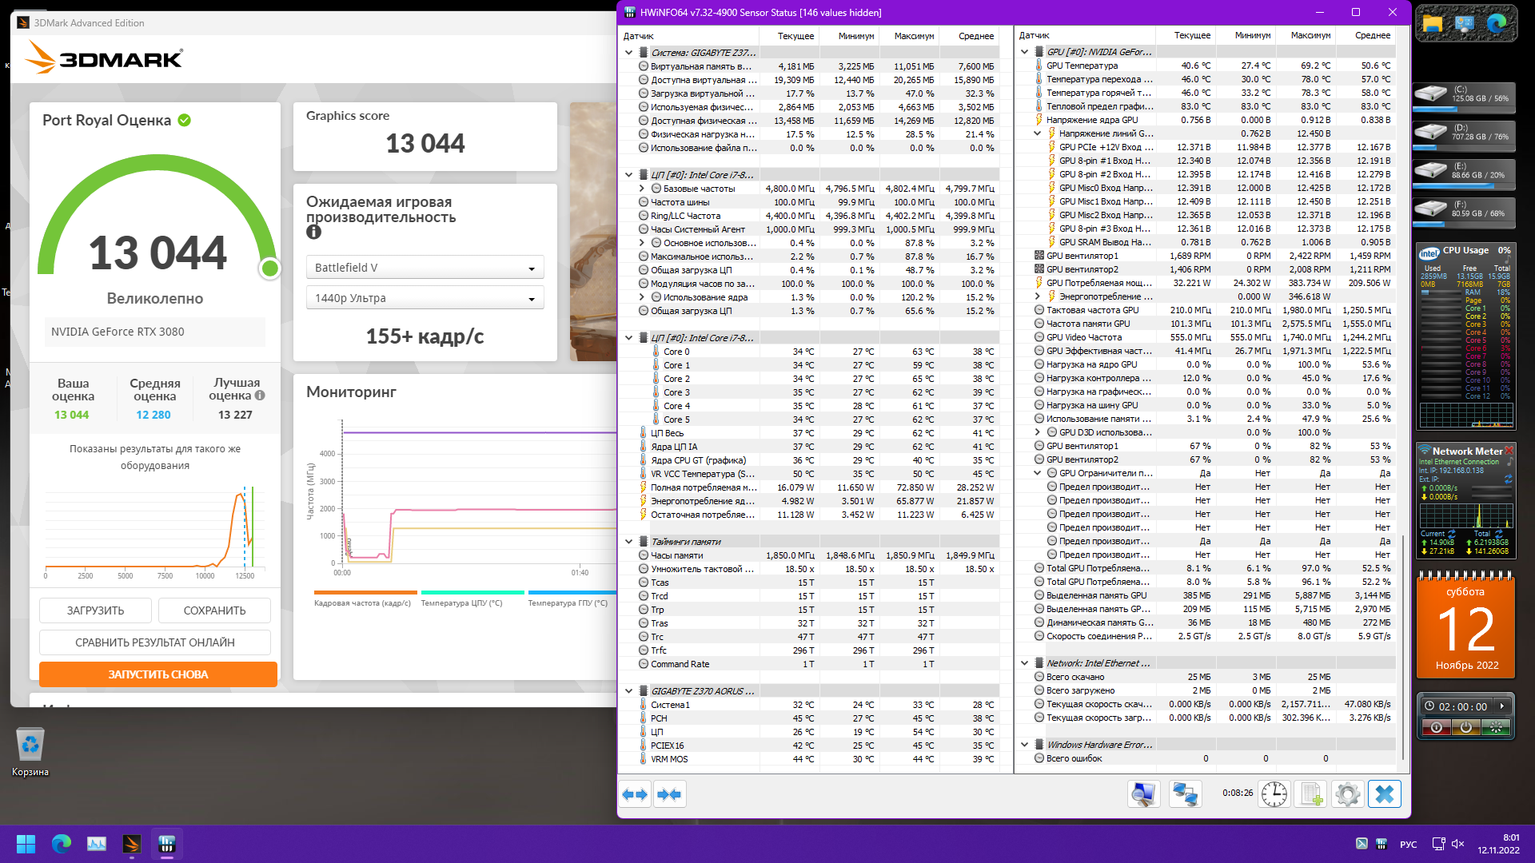
Task: Click HWiNFO reset clock icon
Action: click(x=1274, y=794)
